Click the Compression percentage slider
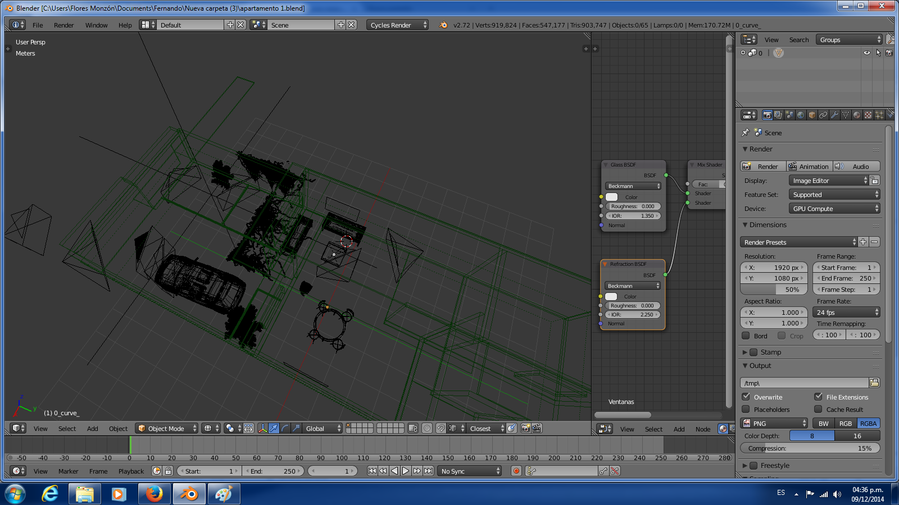899x505 pixels. point(810,448)
